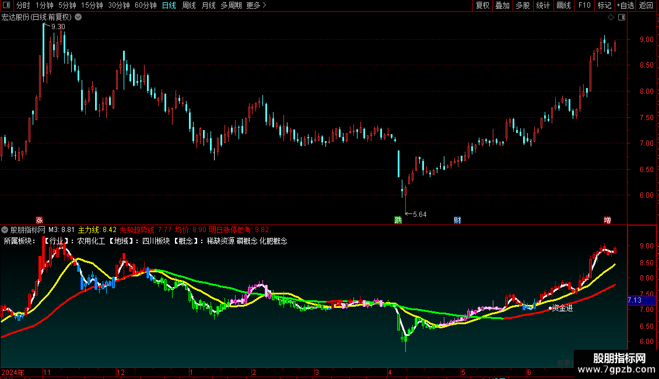
Task: Open the 宏达股份 chart title dropdown
Action: (x=78, y=17)
